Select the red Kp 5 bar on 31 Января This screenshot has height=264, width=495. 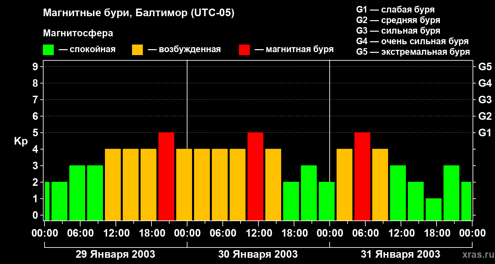(362, 176)
